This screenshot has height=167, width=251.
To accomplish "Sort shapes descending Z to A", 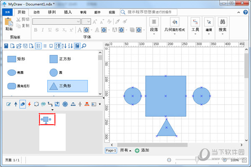I will click(x=70, y=46).
